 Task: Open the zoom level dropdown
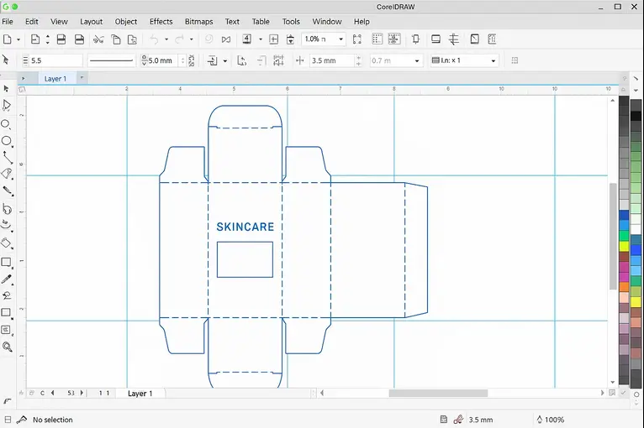[340, 39]
